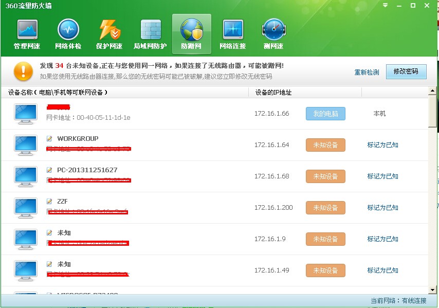
Task: Open the title bar dropdown arrow menu
Action: (x=385, y=6)
